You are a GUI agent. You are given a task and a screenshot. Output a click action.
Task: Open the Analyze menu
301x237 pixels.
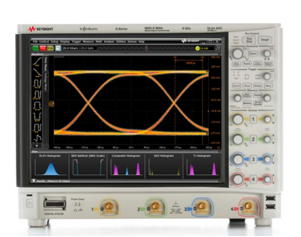[109, 41]
